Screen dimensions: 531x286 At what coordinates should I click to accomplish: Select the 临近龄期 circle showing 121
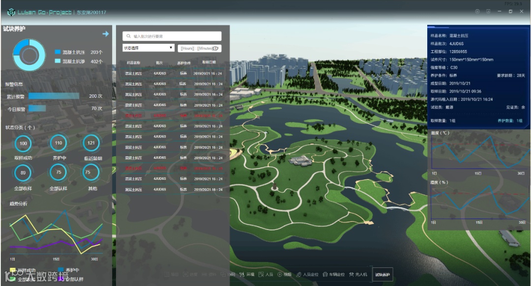coord(91,143)
